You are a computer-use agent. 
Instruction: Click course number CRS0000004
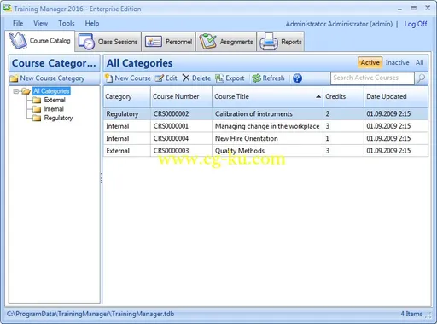pyautogui.click(x=171, y=138)
